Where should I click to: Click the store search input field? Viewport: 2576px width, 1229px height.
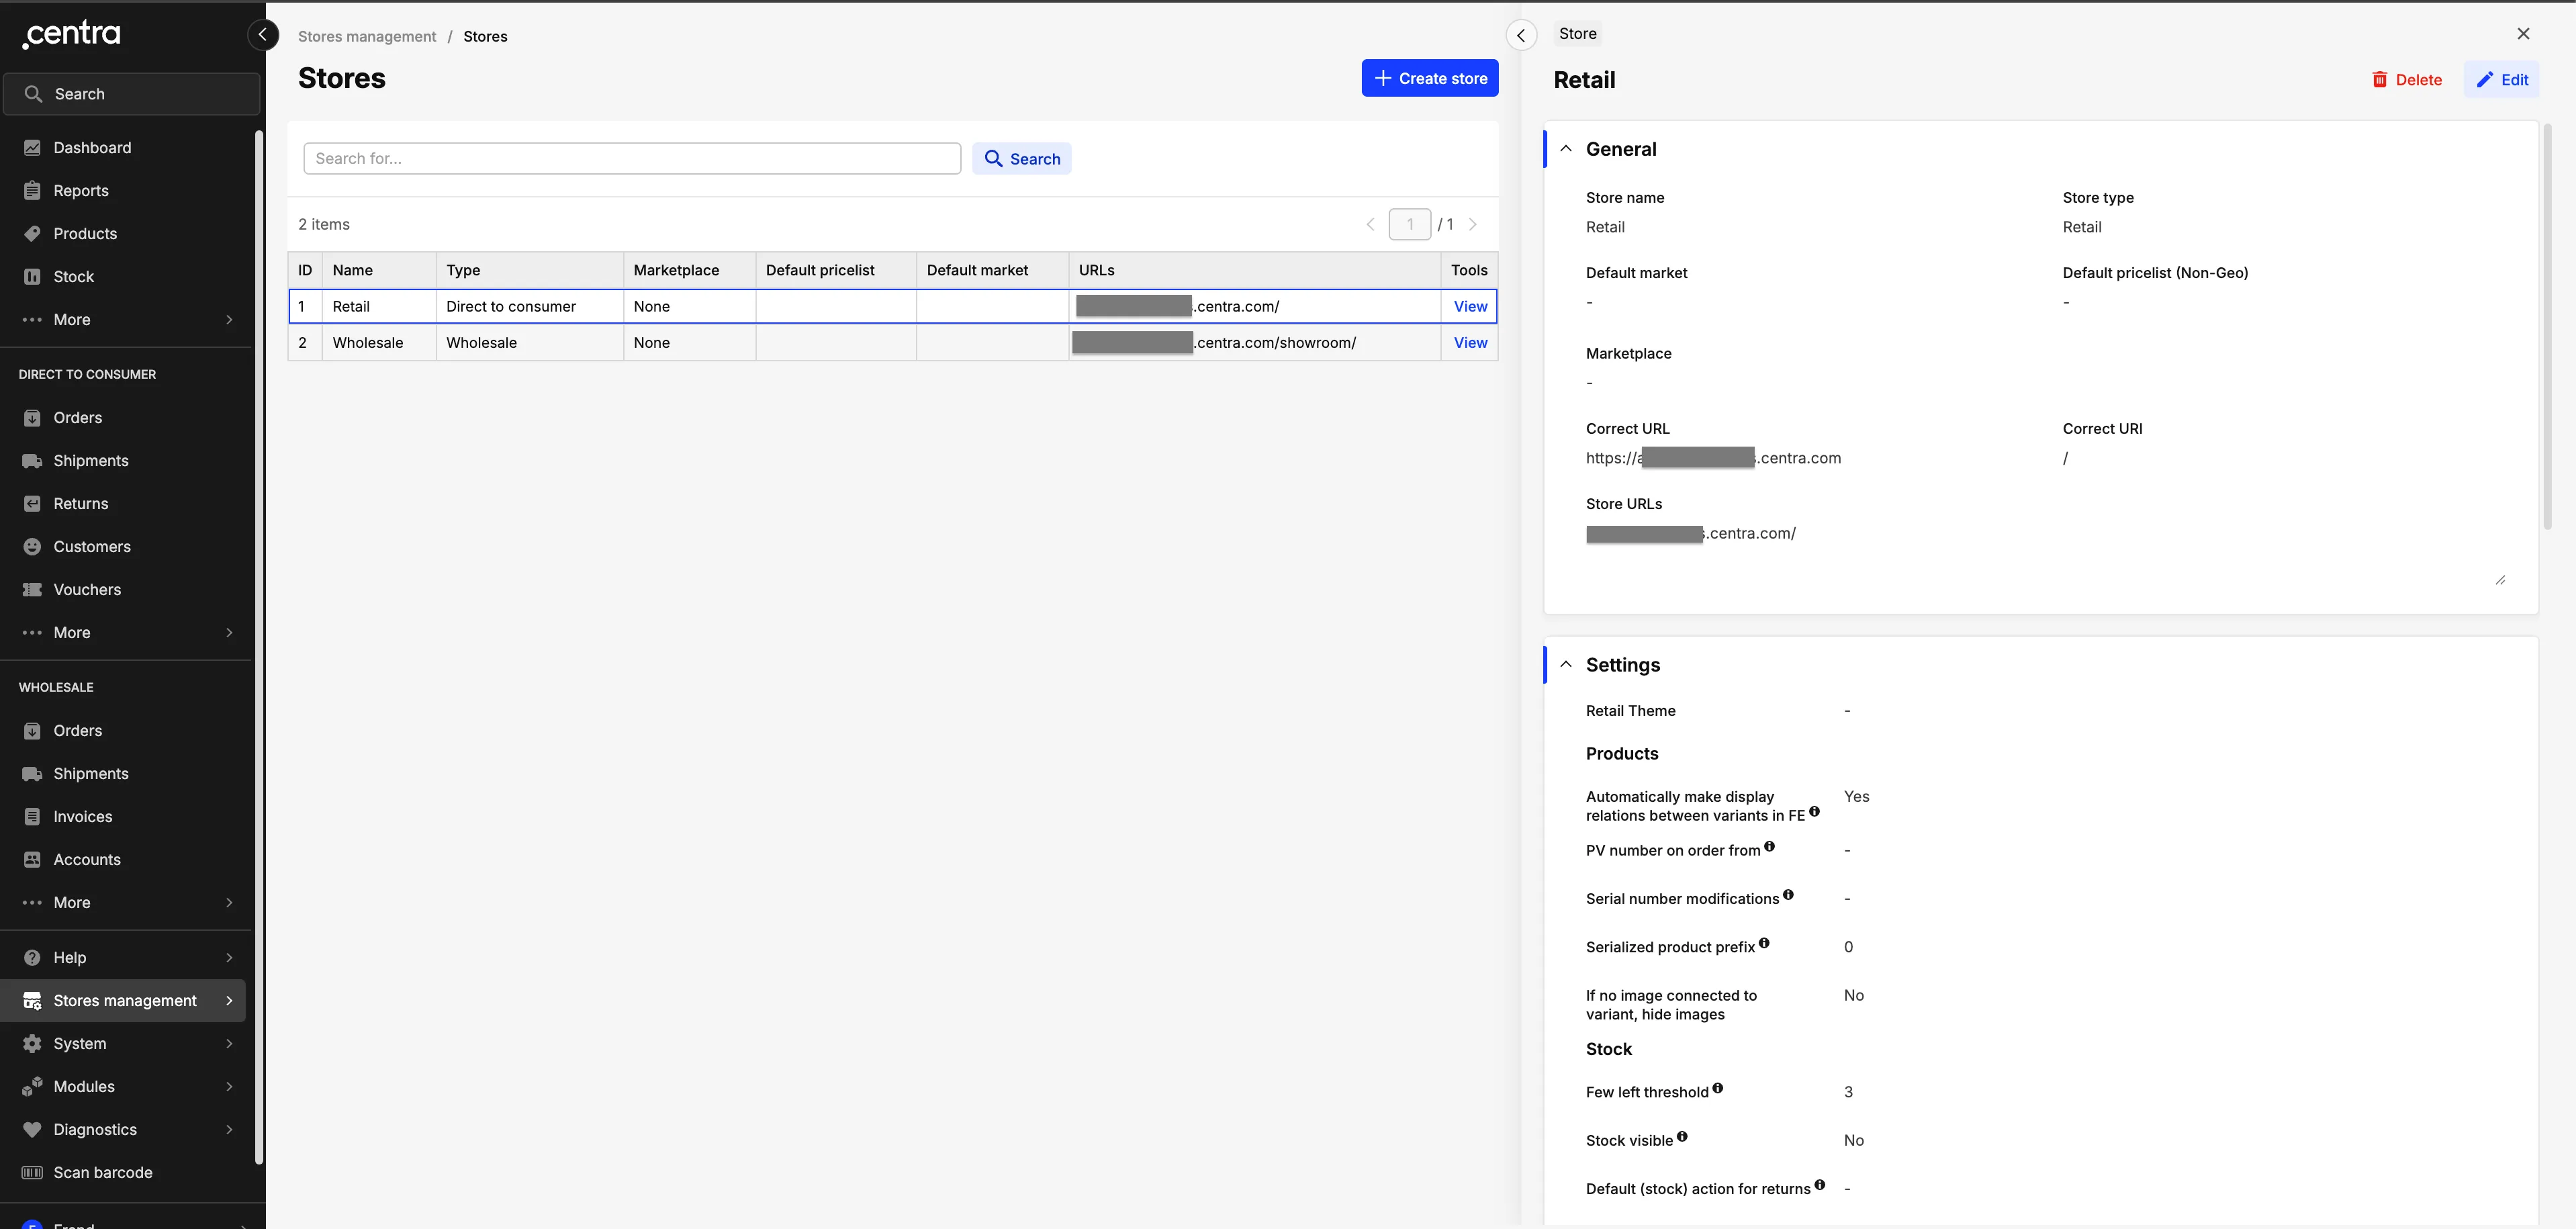point(632,159)
